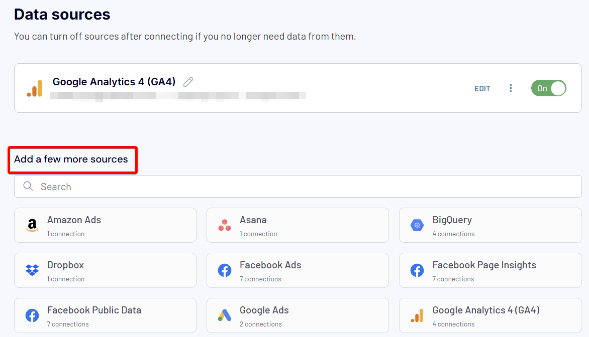Turn off the Google Analytics 4 toggle
589x337 pixels.
[x=548, y=88]
